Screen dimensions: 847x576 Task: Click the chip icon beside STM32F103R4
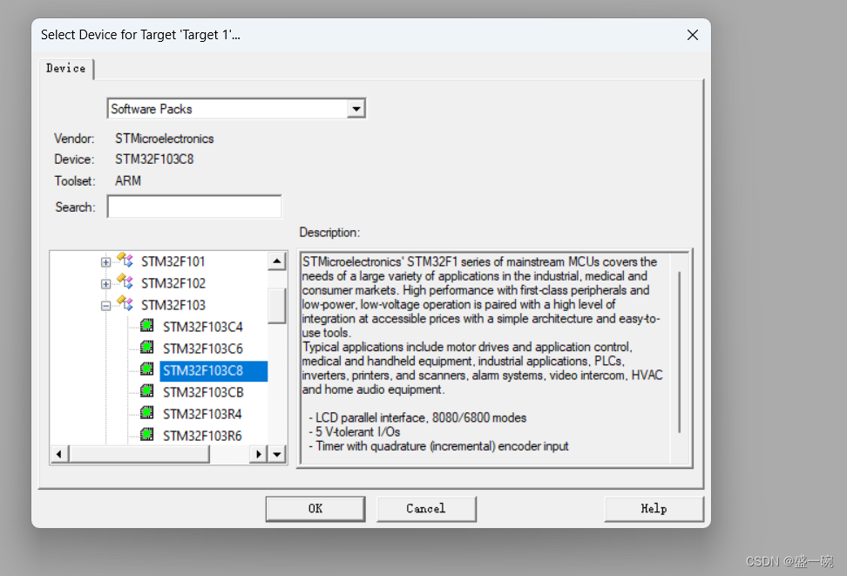tap(147, 413)
